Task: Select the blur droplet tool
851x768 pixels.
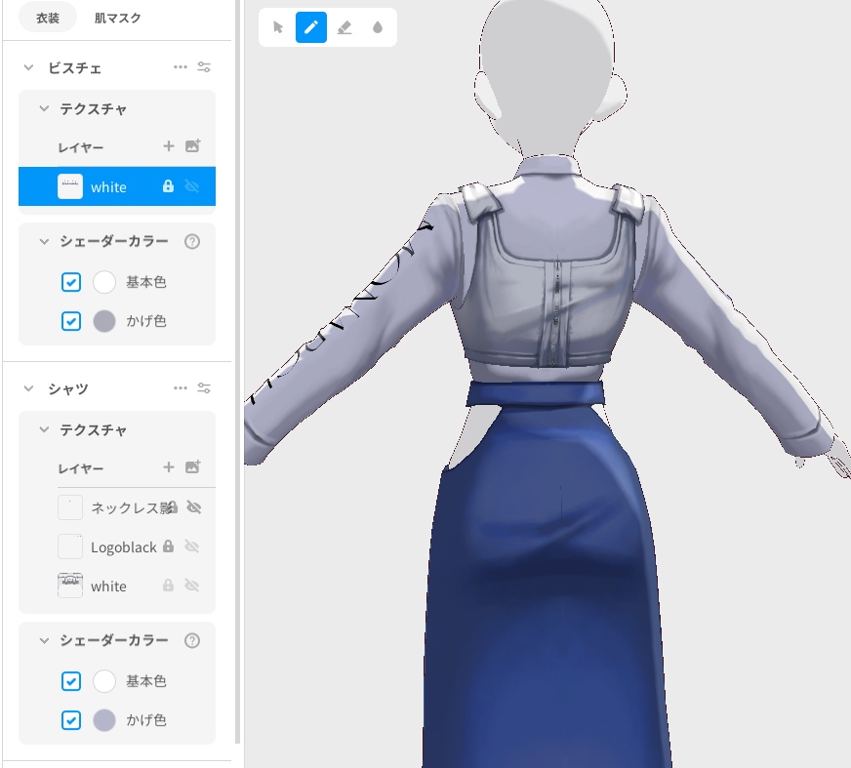Action: tap(378, 27)
